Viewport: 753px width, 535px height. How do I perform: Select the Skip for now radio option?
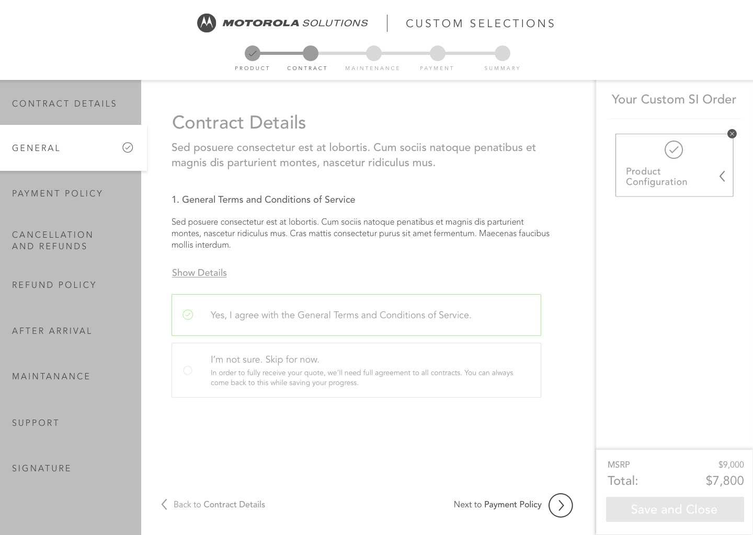coord(188,370)
